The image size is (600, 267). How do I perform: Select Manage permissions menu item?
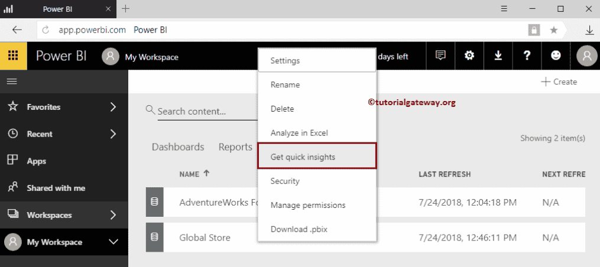(317, 205)
